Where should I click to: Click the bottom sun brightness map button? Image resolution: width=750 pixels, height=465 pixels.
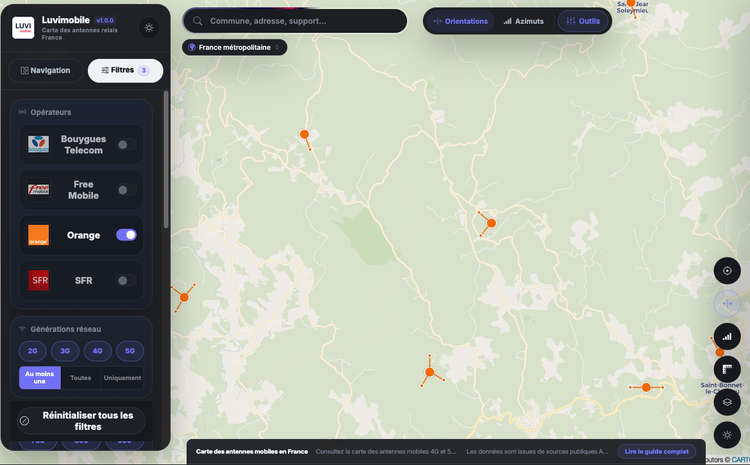click(727, 435)
